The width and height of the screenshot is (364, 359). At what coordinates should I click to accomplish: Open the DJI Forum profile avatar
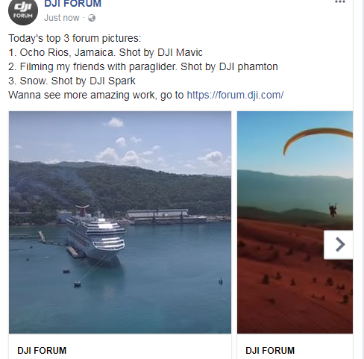point(23,11)
